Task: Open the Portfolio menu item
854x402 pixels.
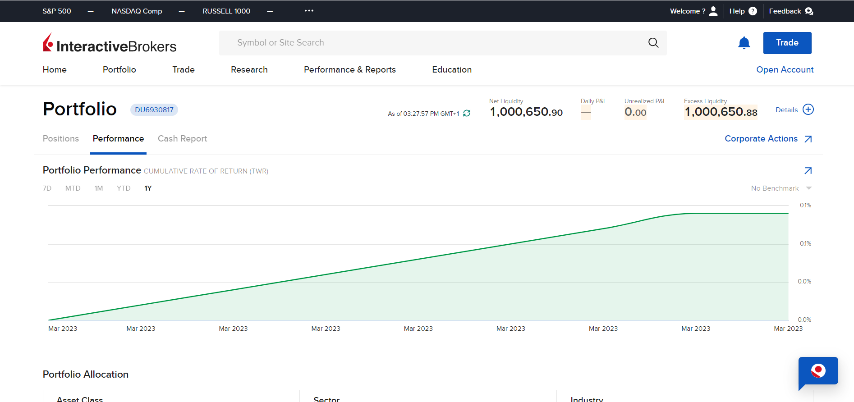Action: (x=119, y=69)
